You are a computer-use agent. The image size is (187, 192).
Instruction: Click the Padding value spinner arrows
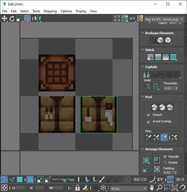176,173
